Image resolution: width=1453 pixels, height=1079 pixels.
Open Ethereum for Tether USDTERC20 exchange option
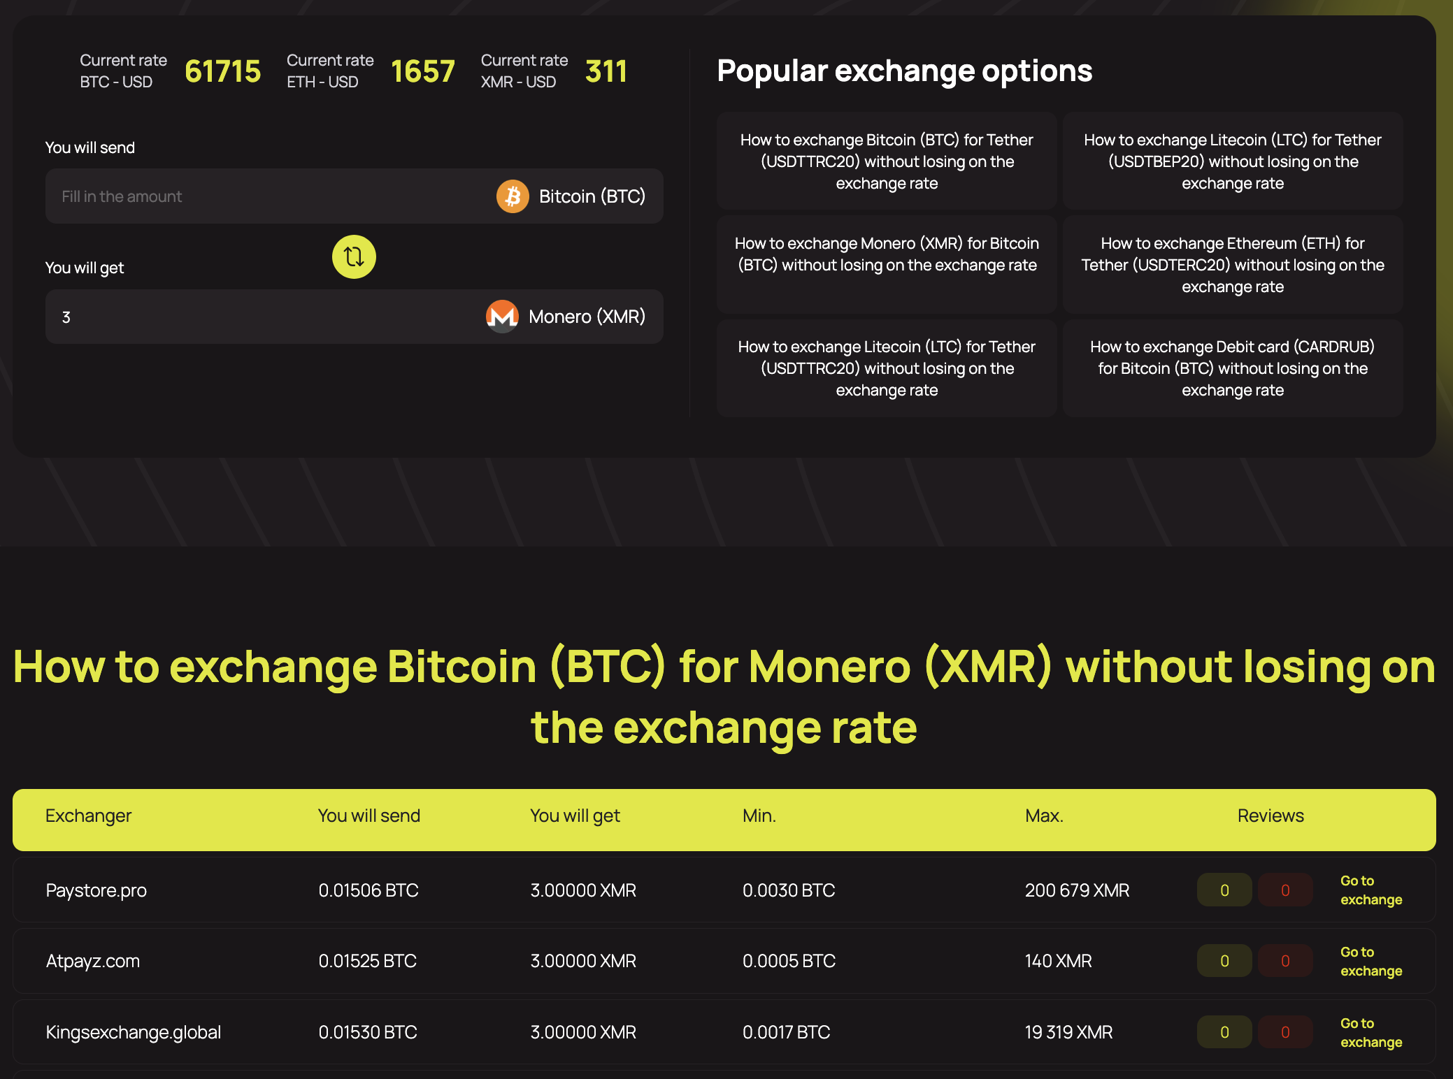pyautogui.click(x=1233, y=264)
